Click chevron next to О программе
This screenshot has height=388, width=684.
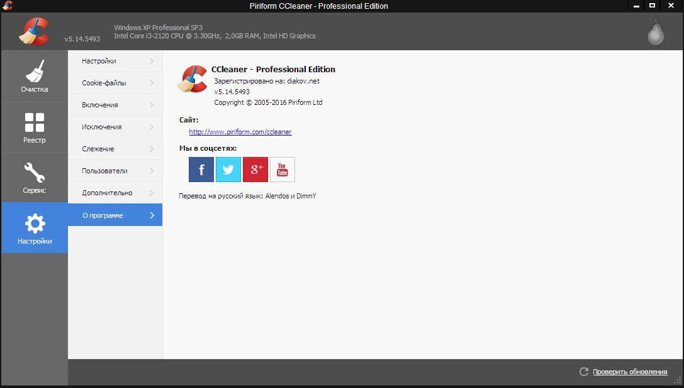pyautogui.click(x=152, y=215)
